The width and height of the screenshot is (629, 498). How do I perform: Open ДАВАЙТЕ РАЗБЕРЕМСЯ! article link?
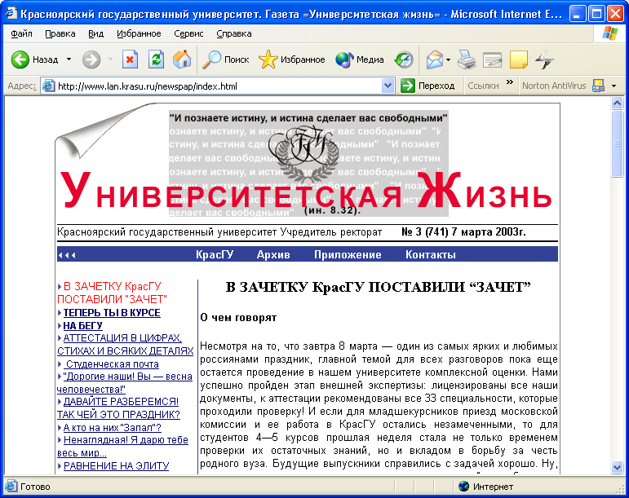[118, 408]
